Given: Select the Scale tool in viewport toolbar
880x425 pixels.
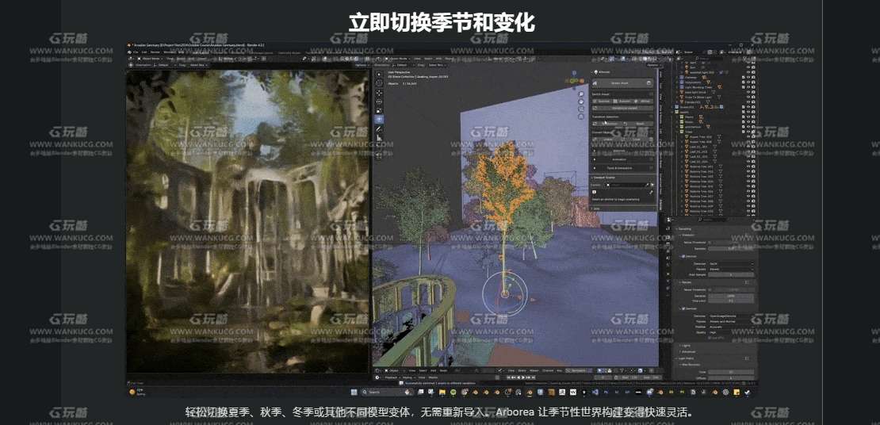Looking at the screenshot, I should (379, 110).
